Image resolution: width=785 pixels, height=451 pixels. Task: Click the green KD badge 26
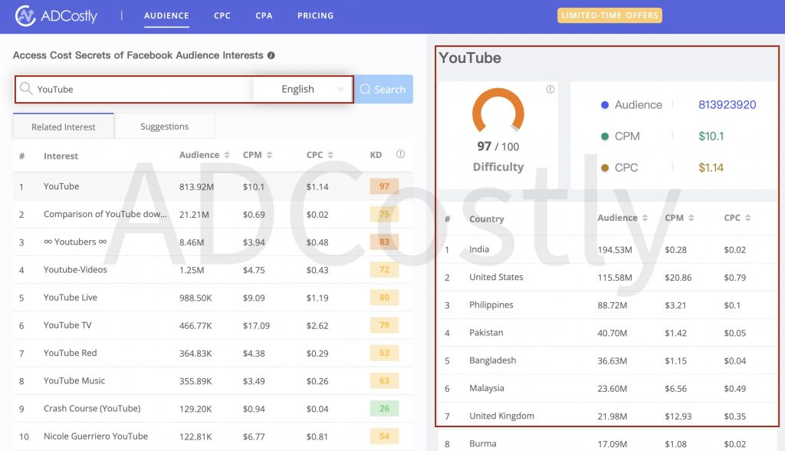tap(384, 408)
